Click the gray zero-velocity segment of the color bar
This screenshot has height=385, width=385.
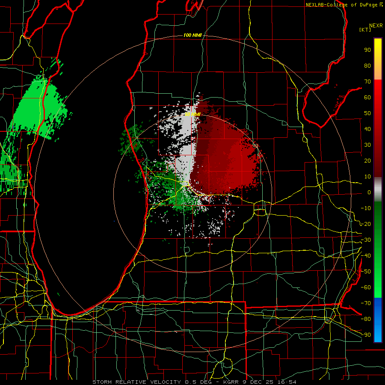[x=378, y=190]
